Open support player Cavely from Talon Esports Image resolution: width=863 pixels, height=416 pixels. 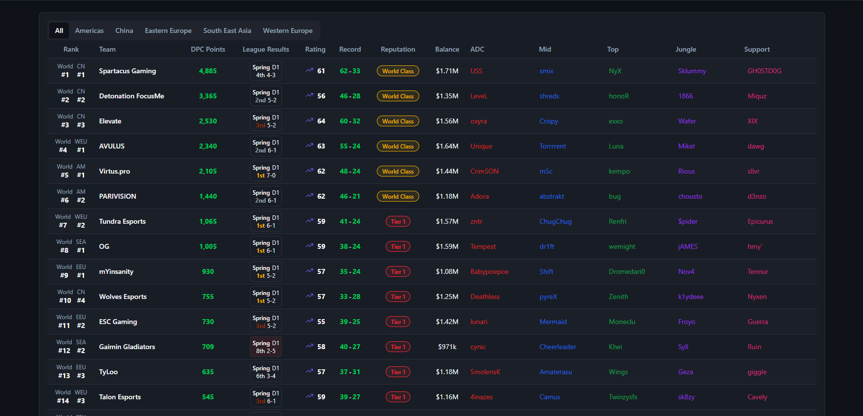[757, 397]
